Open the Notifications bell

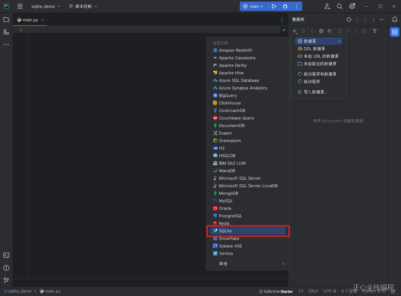(395, 19)
